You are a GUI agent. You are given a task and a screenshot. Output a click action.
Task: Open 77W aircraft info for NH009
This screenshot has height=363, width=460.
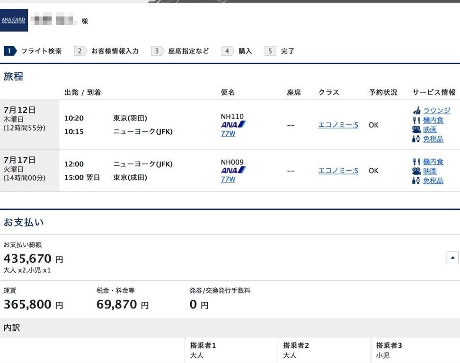click(x=228, y=180)
